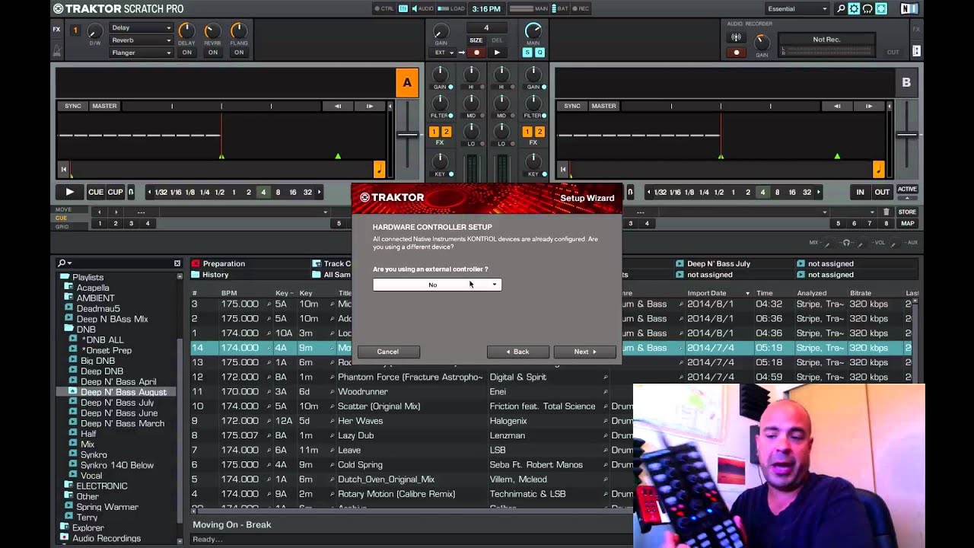The image size is (974, 548).
Task: Open the Delay effect dropdown
Action: (x=142, y=28)
